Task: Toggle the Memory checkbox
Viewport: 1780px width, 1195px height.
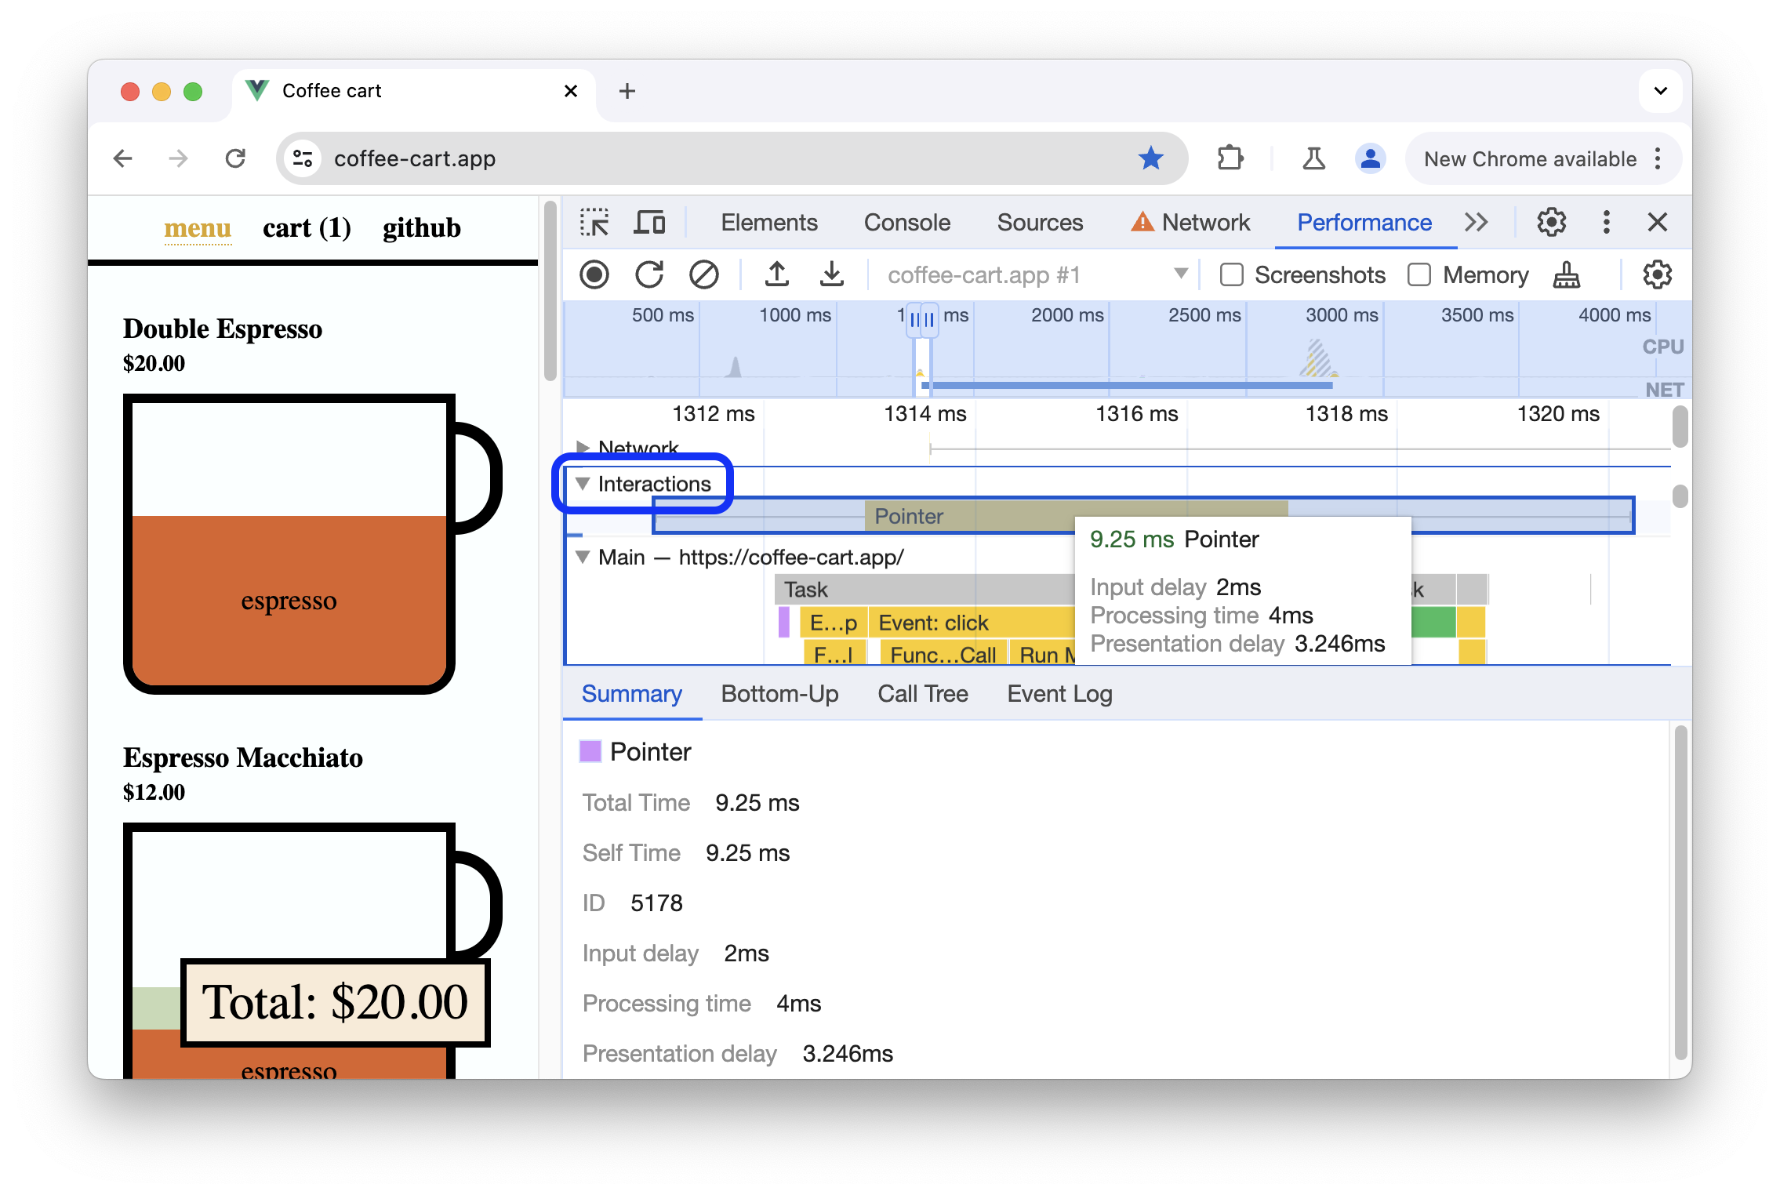Action: 1420,274
